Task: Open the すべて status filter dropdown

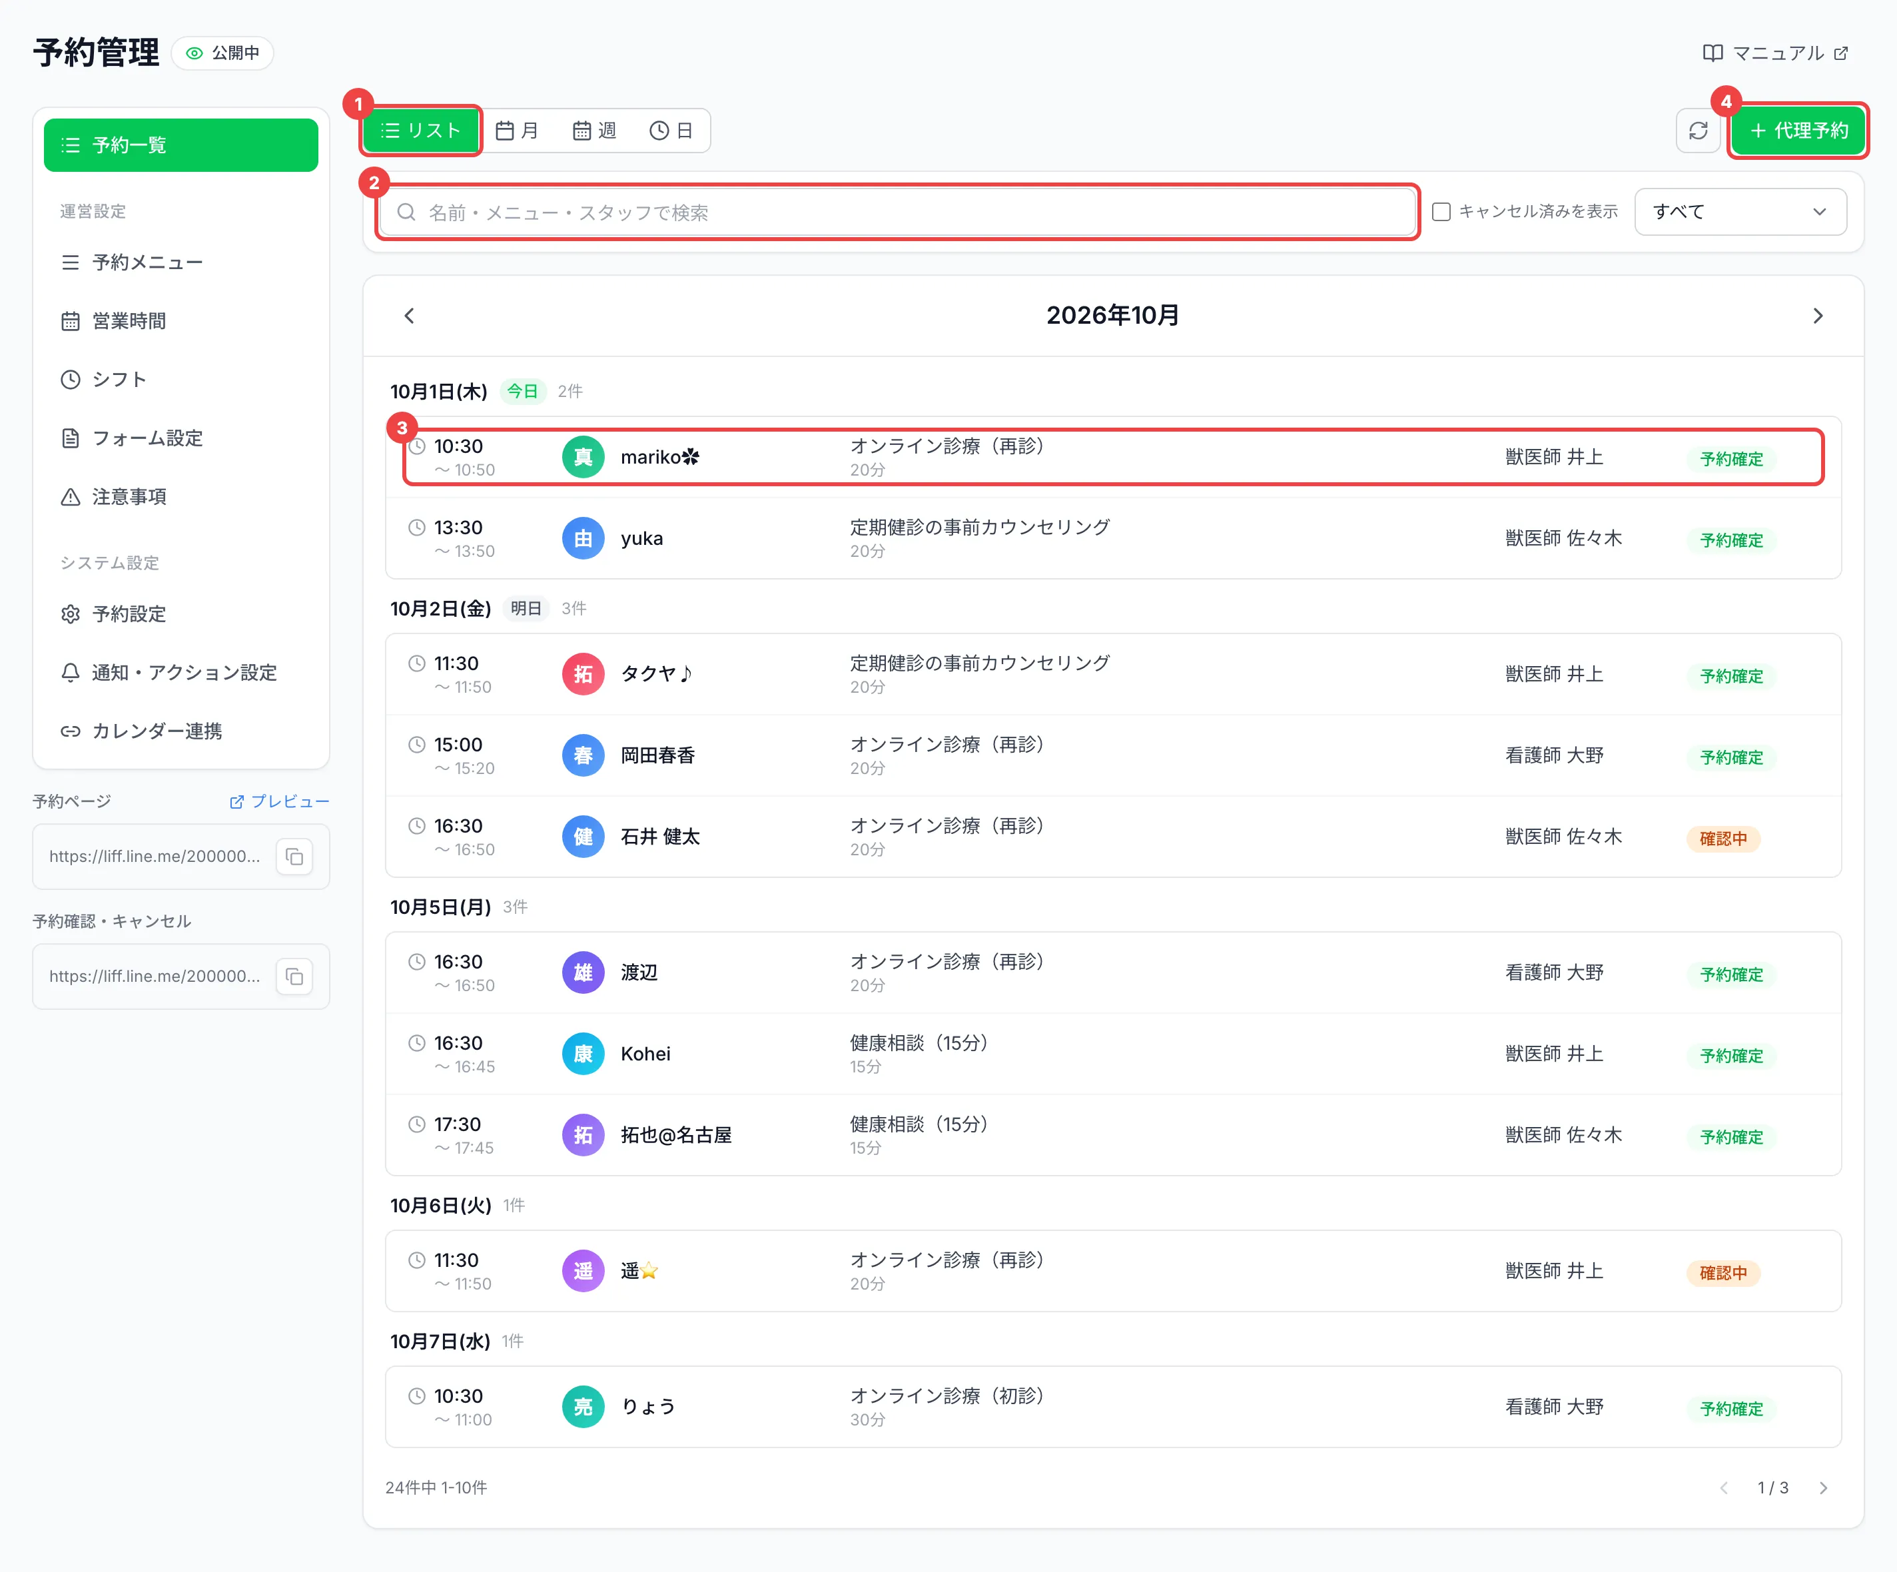Action: point(1740,212)
